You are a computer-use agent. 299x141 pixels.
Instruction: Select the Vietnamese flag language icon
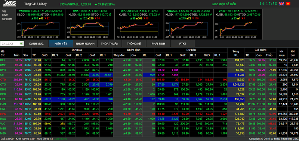coord(288,4)
